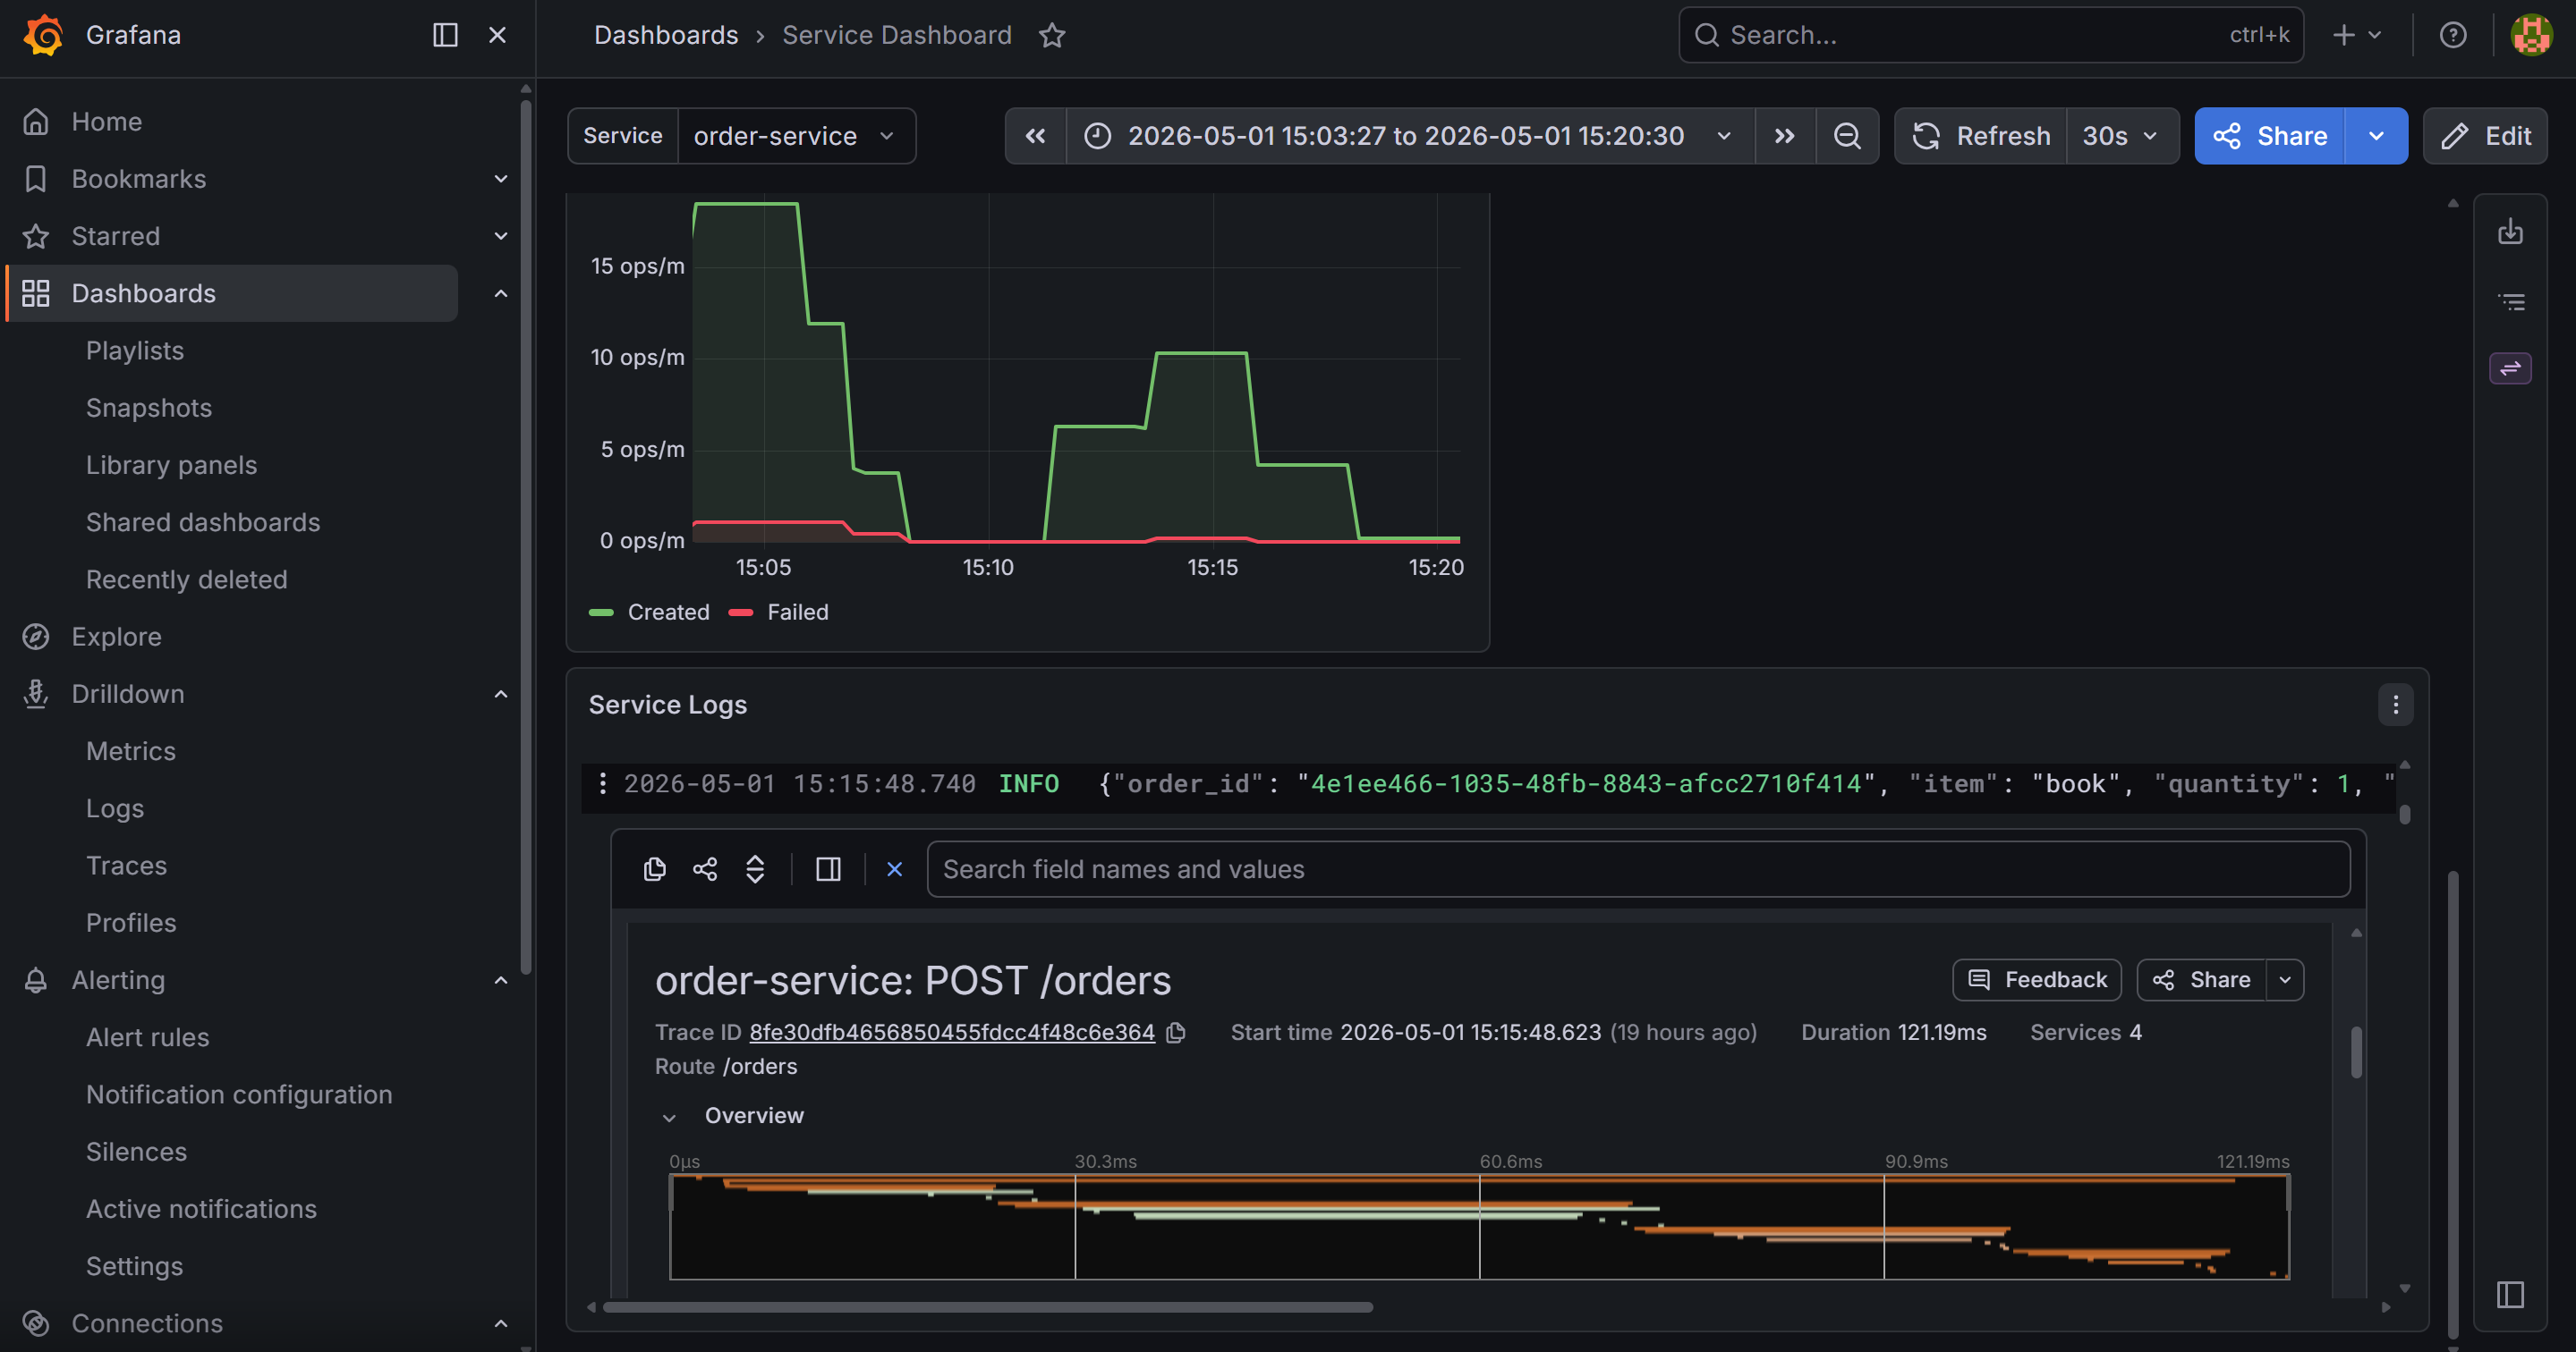Viewport: 2576px width, 1352px height.
Task: Expand or collapse log details vertical arrows icon
Action: coord(755,869)
